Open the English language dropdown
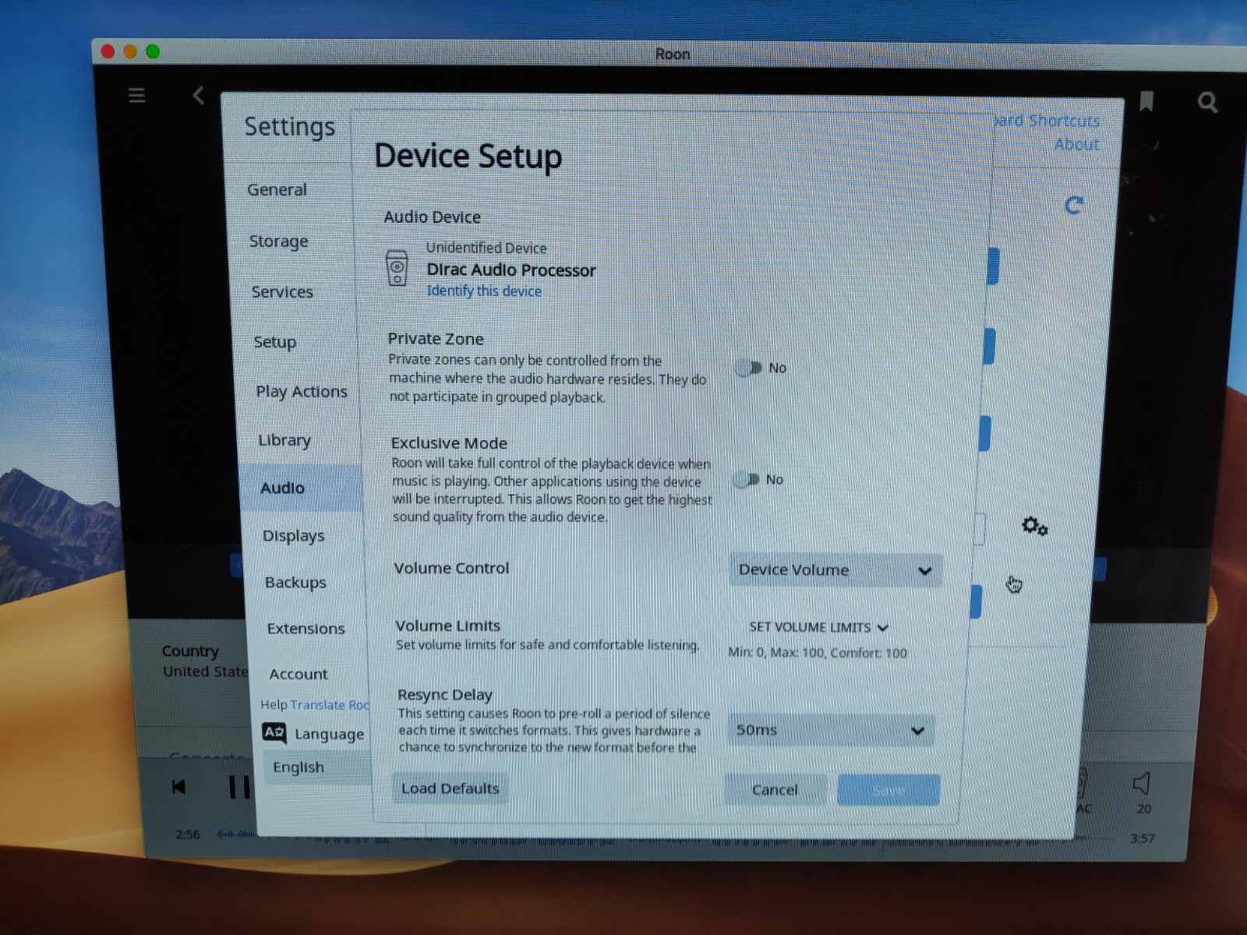 click(316, 767)
